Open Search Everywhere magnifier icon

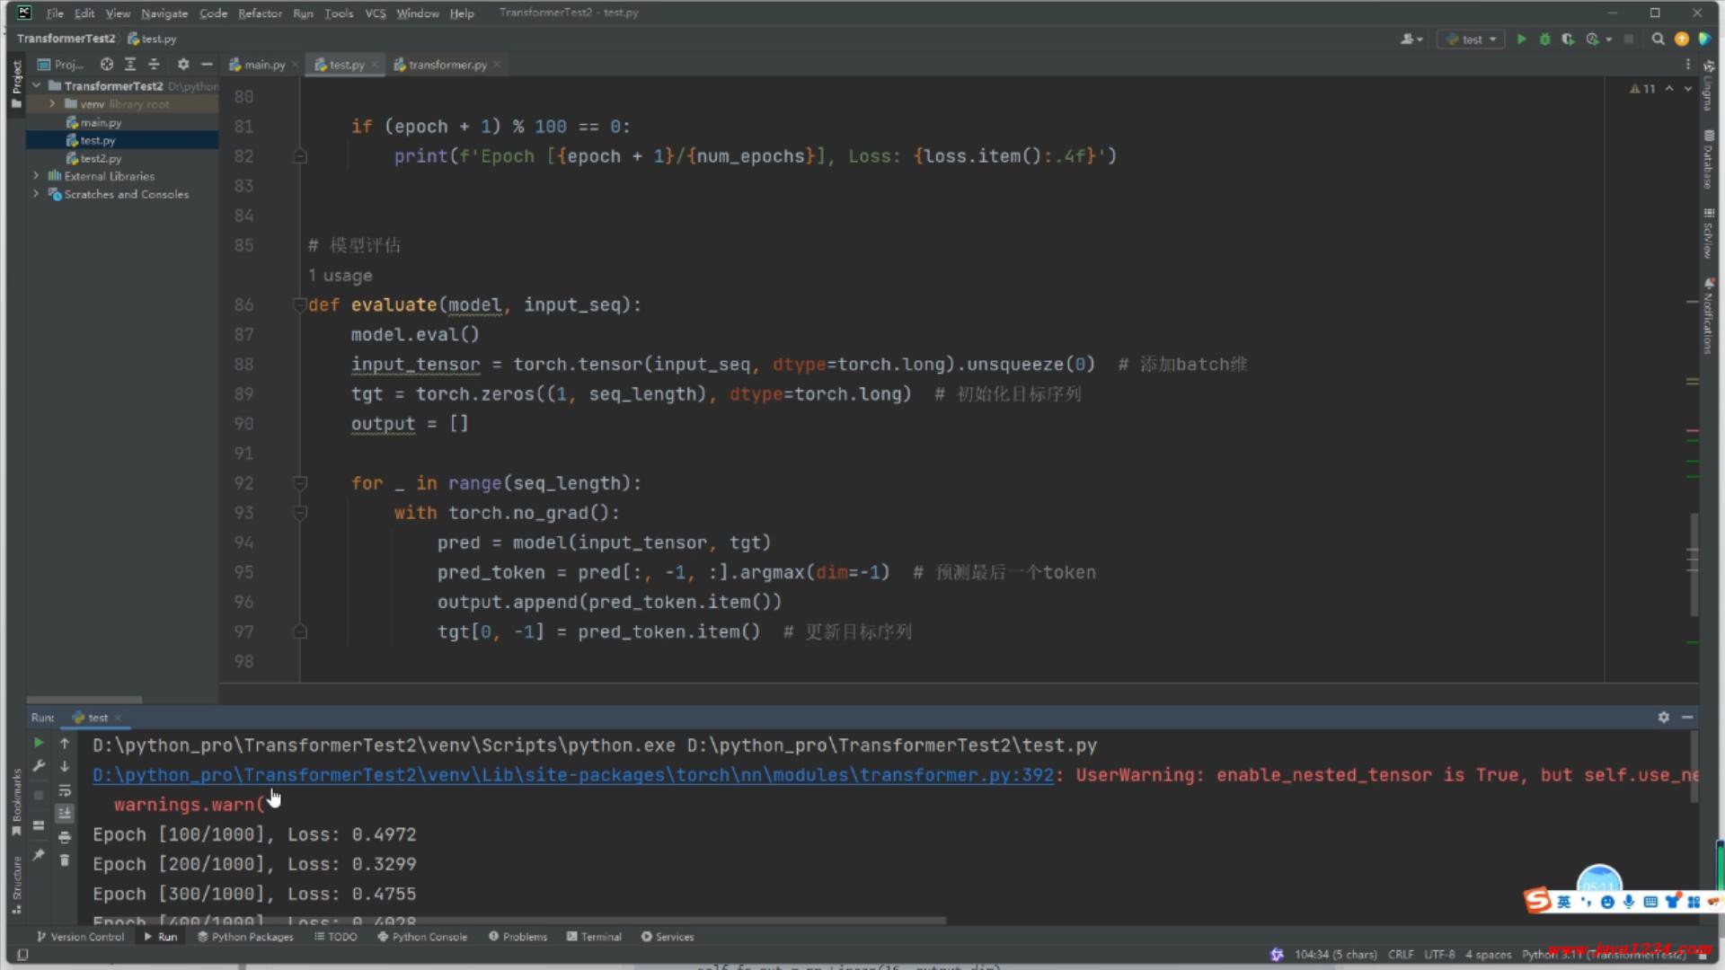pyautogui.click(x=1658, y=39)
